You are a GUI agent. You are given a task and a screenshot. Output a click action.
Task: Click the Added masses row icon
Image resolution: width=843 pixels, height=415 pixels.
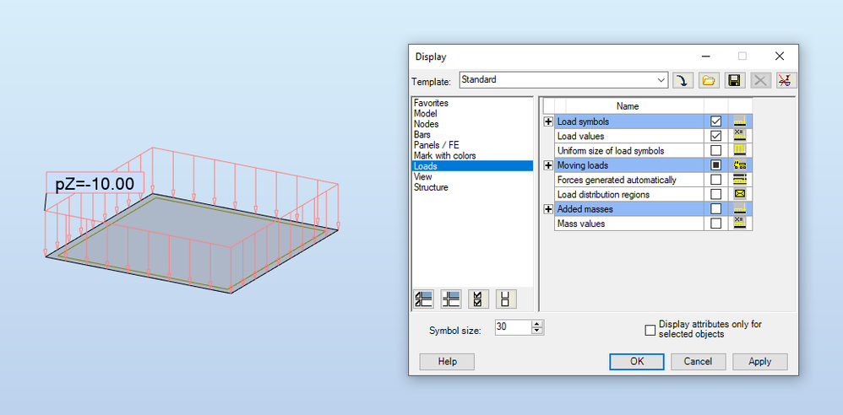[740, 208]
